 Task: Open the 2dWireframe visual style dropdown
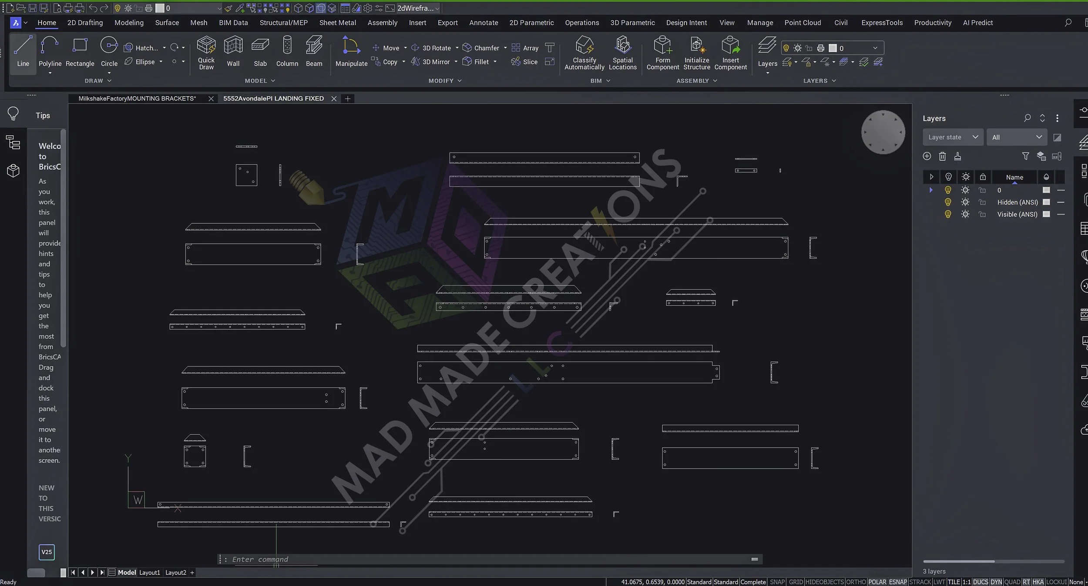[418, 8]
